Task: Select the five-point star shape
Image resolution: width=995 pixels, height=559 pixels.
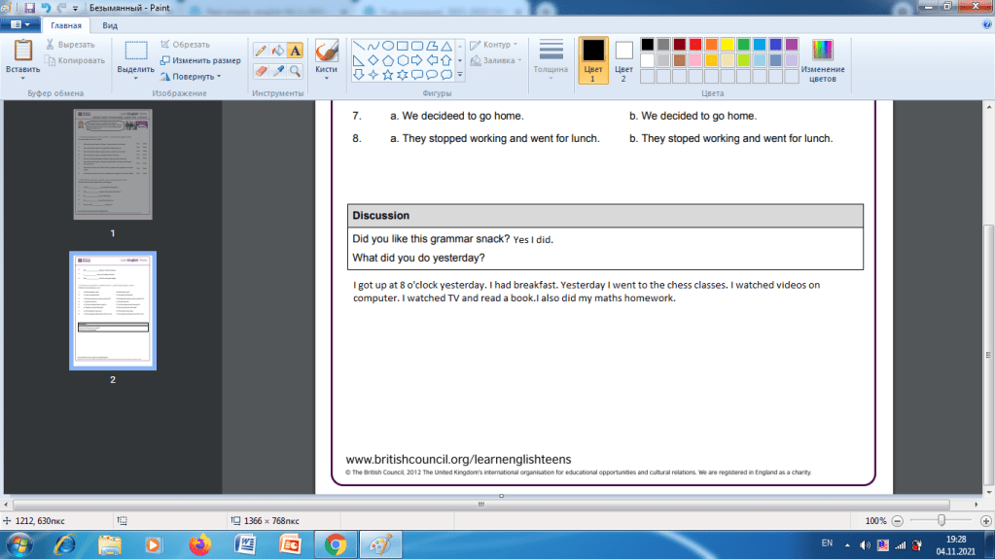Action: [388, 74]
